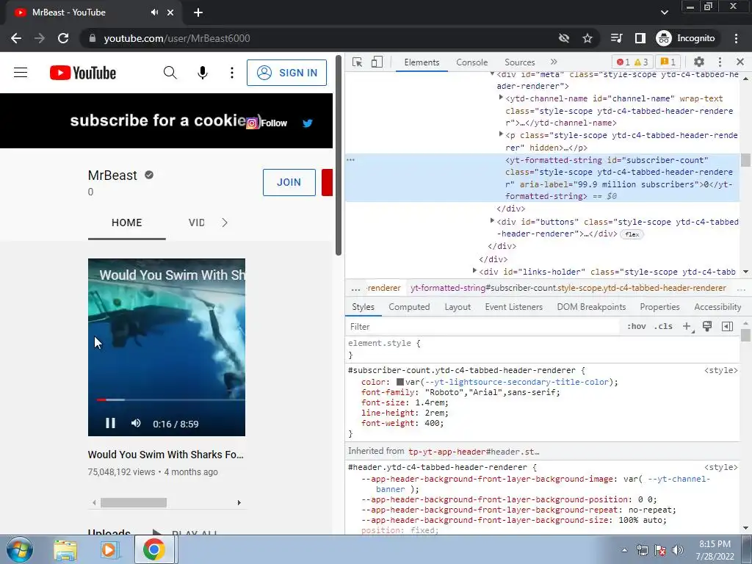The width and height of the screenshot is (752, 564).
Task: Open the Twitter bird banner link
Action: point(308,123)
